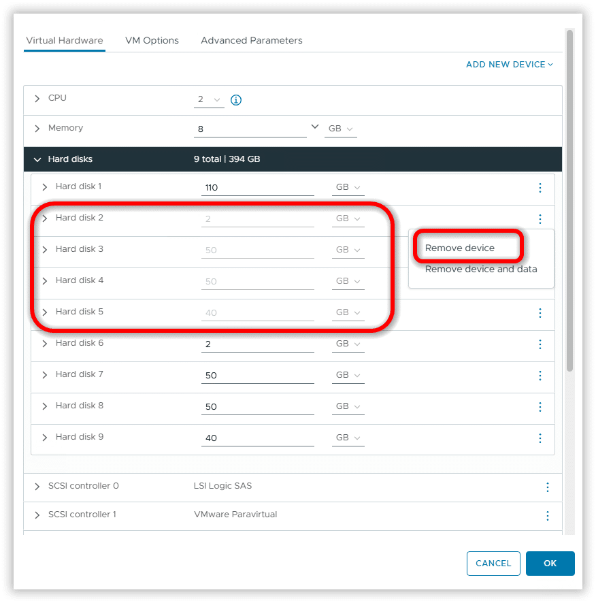
Task: Open Hard disk 9 actions menu
Action: pyautogui.click(x=540, y=438)
